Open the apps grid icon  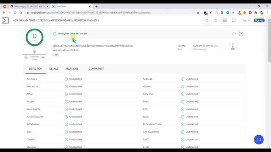[x=225, y=21]
